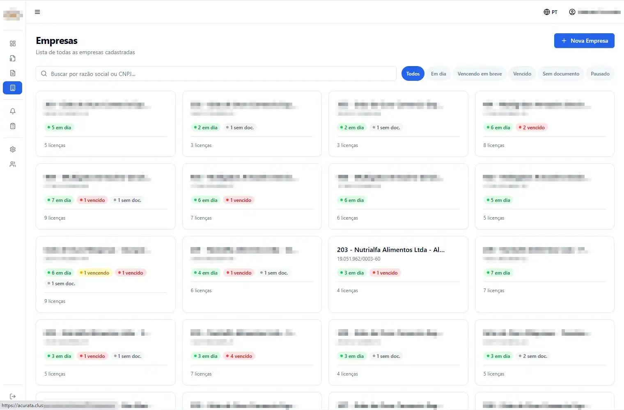Click the globe language icon
The image size is (624, 410).
(546, 12)
